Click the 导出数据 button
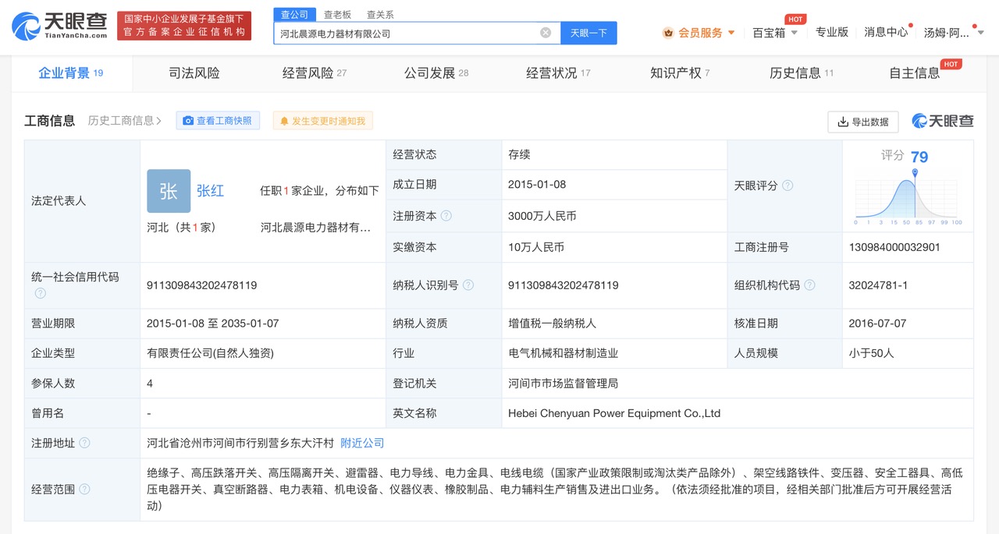This screenshot has height=534, width=999. pyautogui.click(x=863, y=122)
